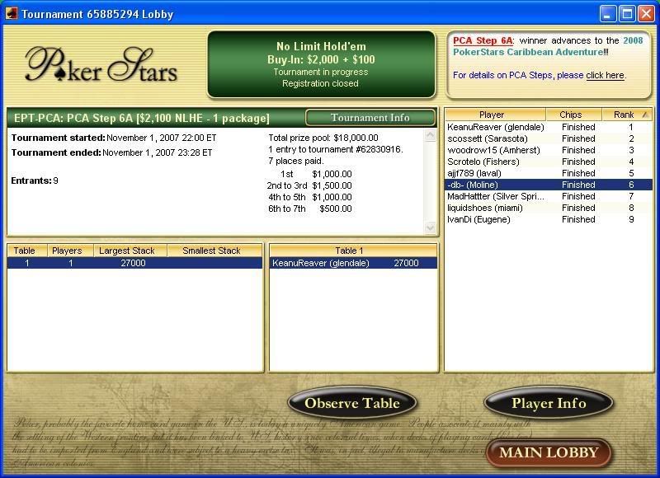Image resolution: width=660 pixels, height=478 pixels.
Task: Close the tournament lobby window
Action: click(x=645, y=14)
